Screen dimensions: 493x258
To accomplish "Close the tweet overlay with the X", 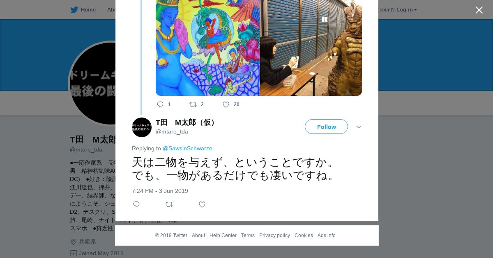I will coord(479,10).
